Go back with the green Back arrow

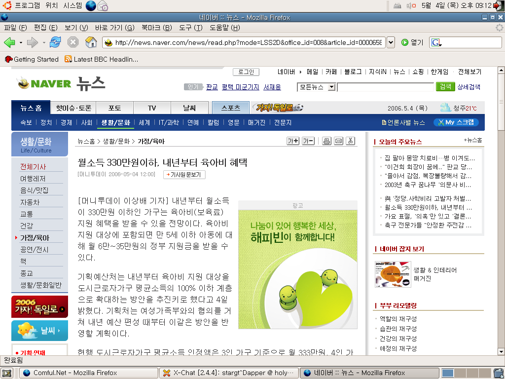pos(9,42)
